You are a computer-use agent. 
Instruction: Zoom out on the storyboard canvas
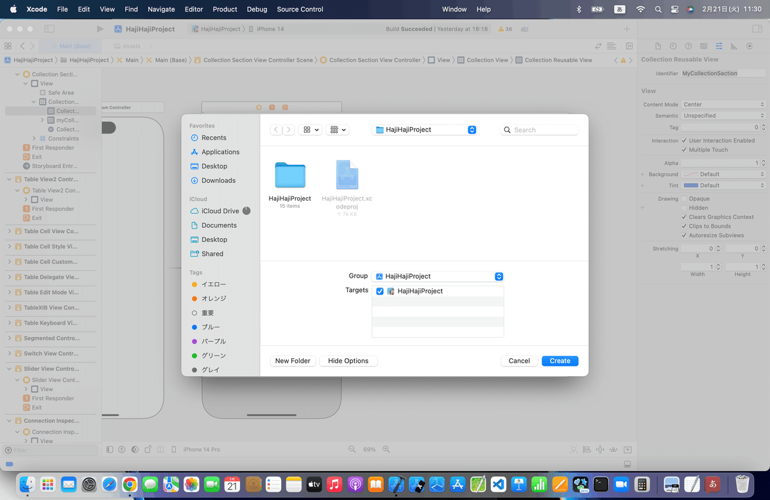click(352, 449)
